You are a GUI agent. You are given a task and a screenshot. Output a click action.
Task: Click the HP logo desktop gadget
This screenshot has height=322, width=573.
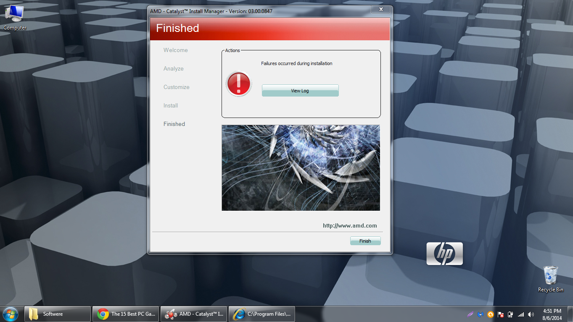click(444, 254)
